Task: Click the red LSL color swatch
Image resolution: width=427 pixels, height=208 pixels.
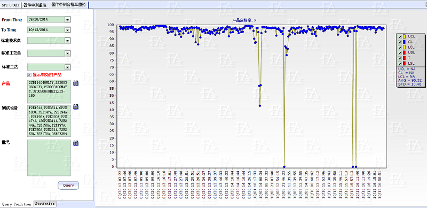Action: pyautogui.click(x=405, y=63)
